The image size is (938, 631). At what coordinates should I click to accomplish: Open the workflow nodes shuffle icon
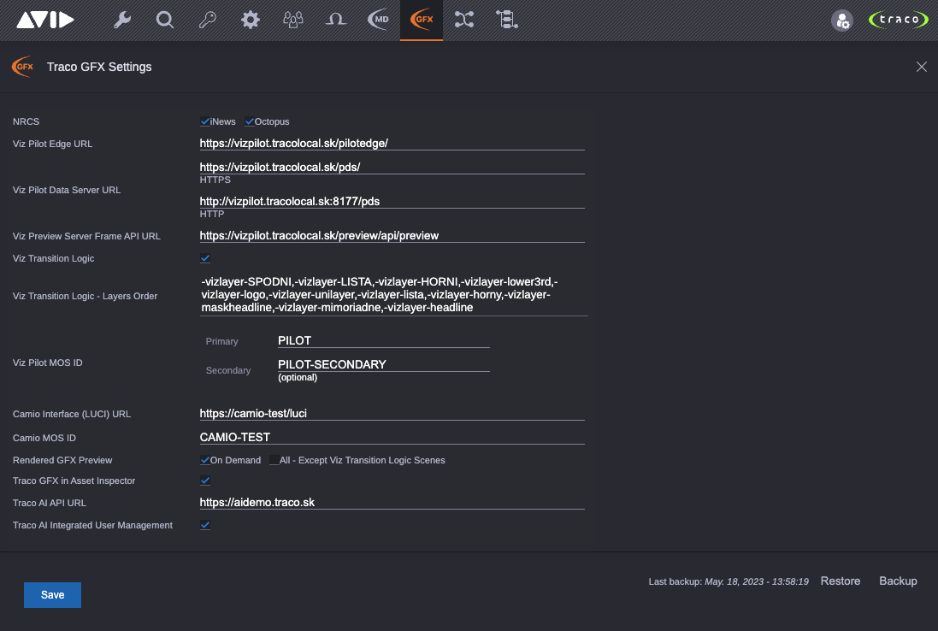(x=464, y=20)
